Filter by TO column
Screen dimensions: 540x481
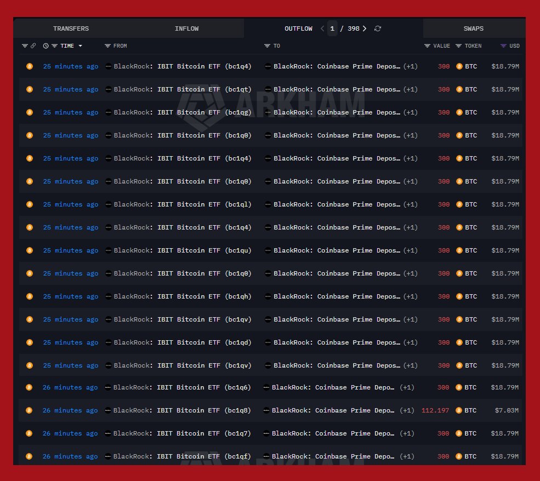point(267,46)
